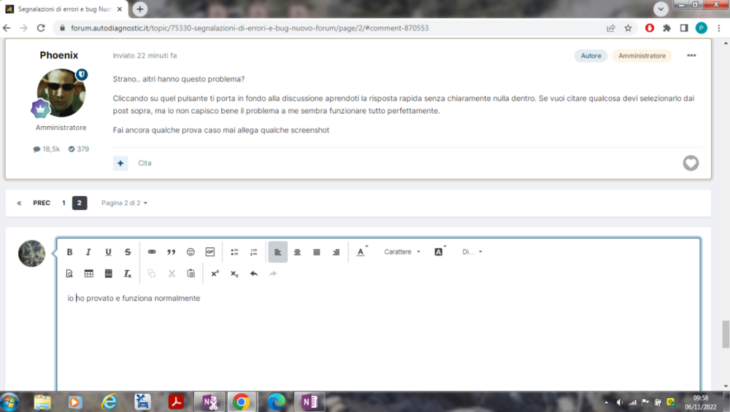Insert a table in the editor
Image resolution: width=730 pixels, height=412 pixels.
tap(89, 274)
